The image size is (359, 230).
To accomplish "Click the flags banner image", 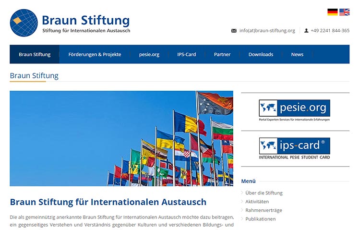I will [x=121, y=138].
